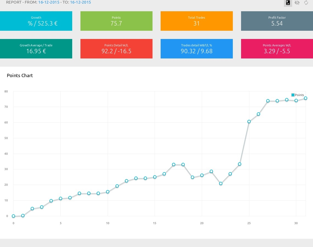The image size is (313, 247).
Task: Click the first chart point at zero
Action: tap(13, 216)
